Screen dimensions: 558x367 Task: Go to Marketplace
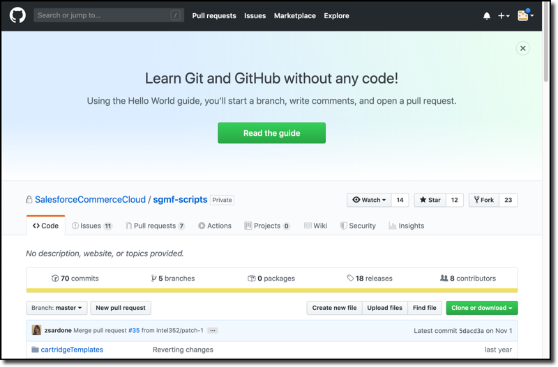[x=294, y=15]
